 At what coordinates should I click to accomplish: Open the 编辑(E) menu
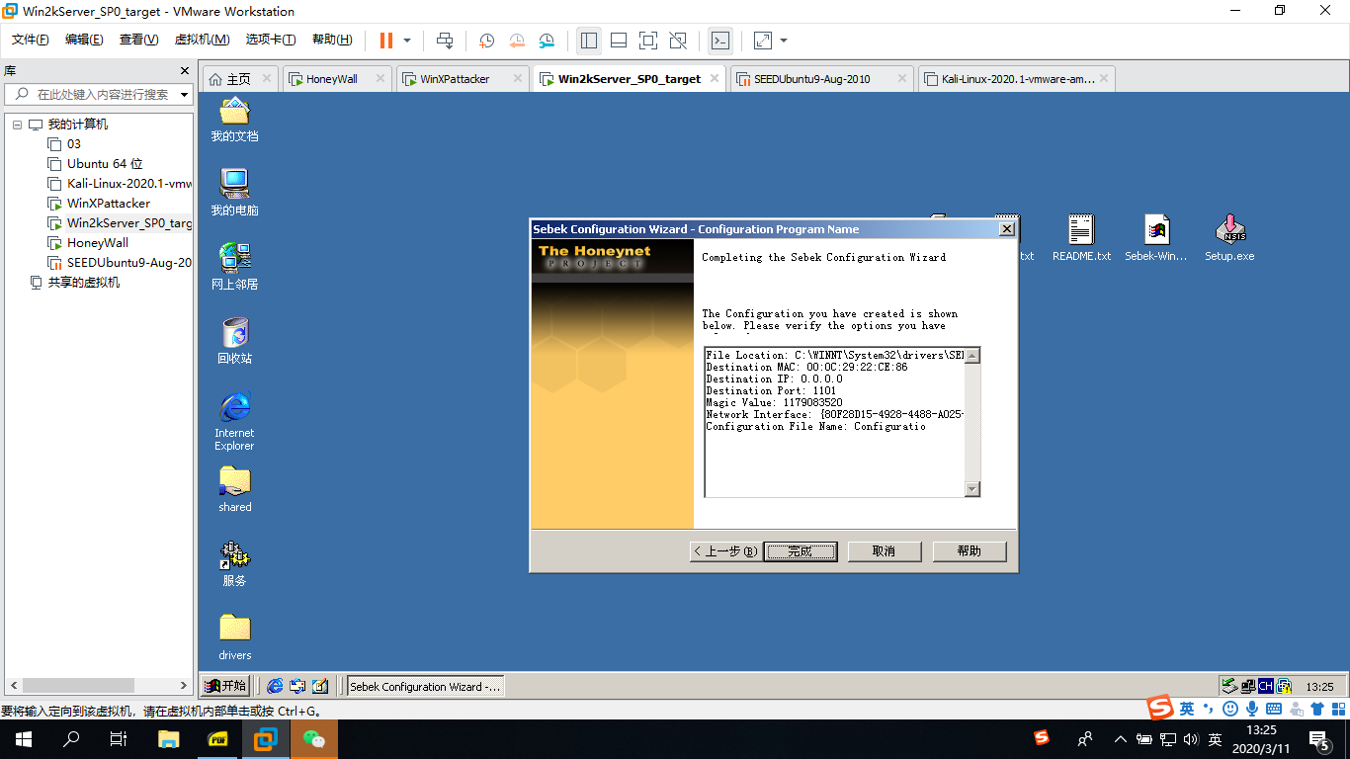point(84,40)
